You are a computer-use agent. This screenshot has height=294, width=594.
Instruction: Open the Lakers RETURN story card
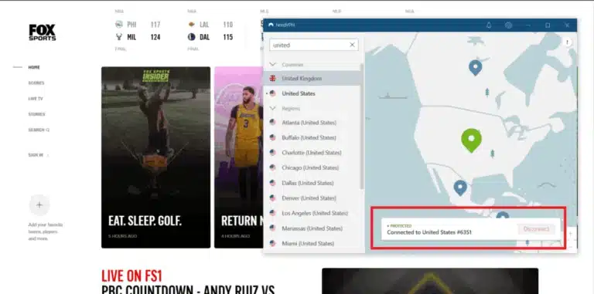[x=239, y=157]
